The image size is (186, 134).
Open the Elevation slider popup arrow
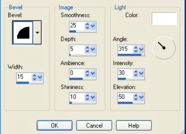click(141, 97)
